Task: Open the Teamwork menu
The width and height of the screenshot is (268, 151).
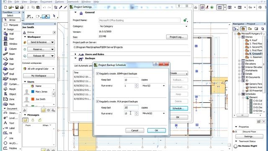Action: coord(72,2)
